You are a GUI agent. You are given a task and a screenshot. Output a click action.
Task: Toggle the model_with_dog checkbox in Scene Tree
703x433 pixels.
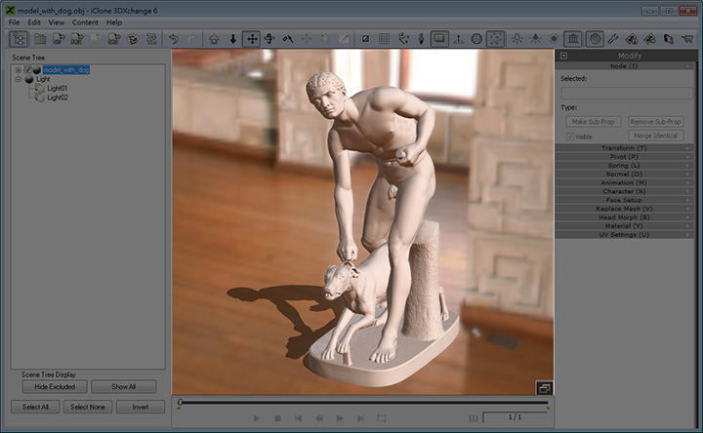[x=27, y=70]
